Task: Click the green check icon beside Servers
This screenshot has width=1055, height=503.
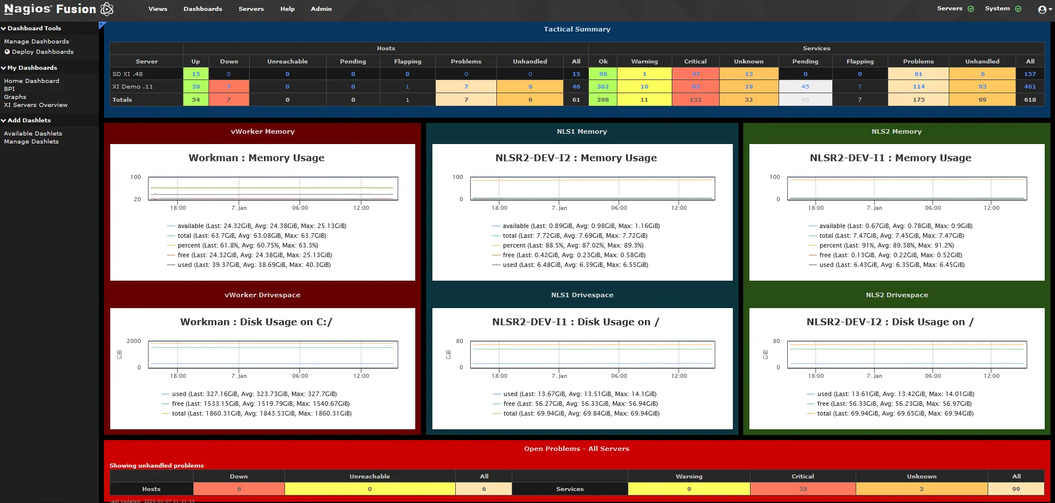Action: [970, 9]
